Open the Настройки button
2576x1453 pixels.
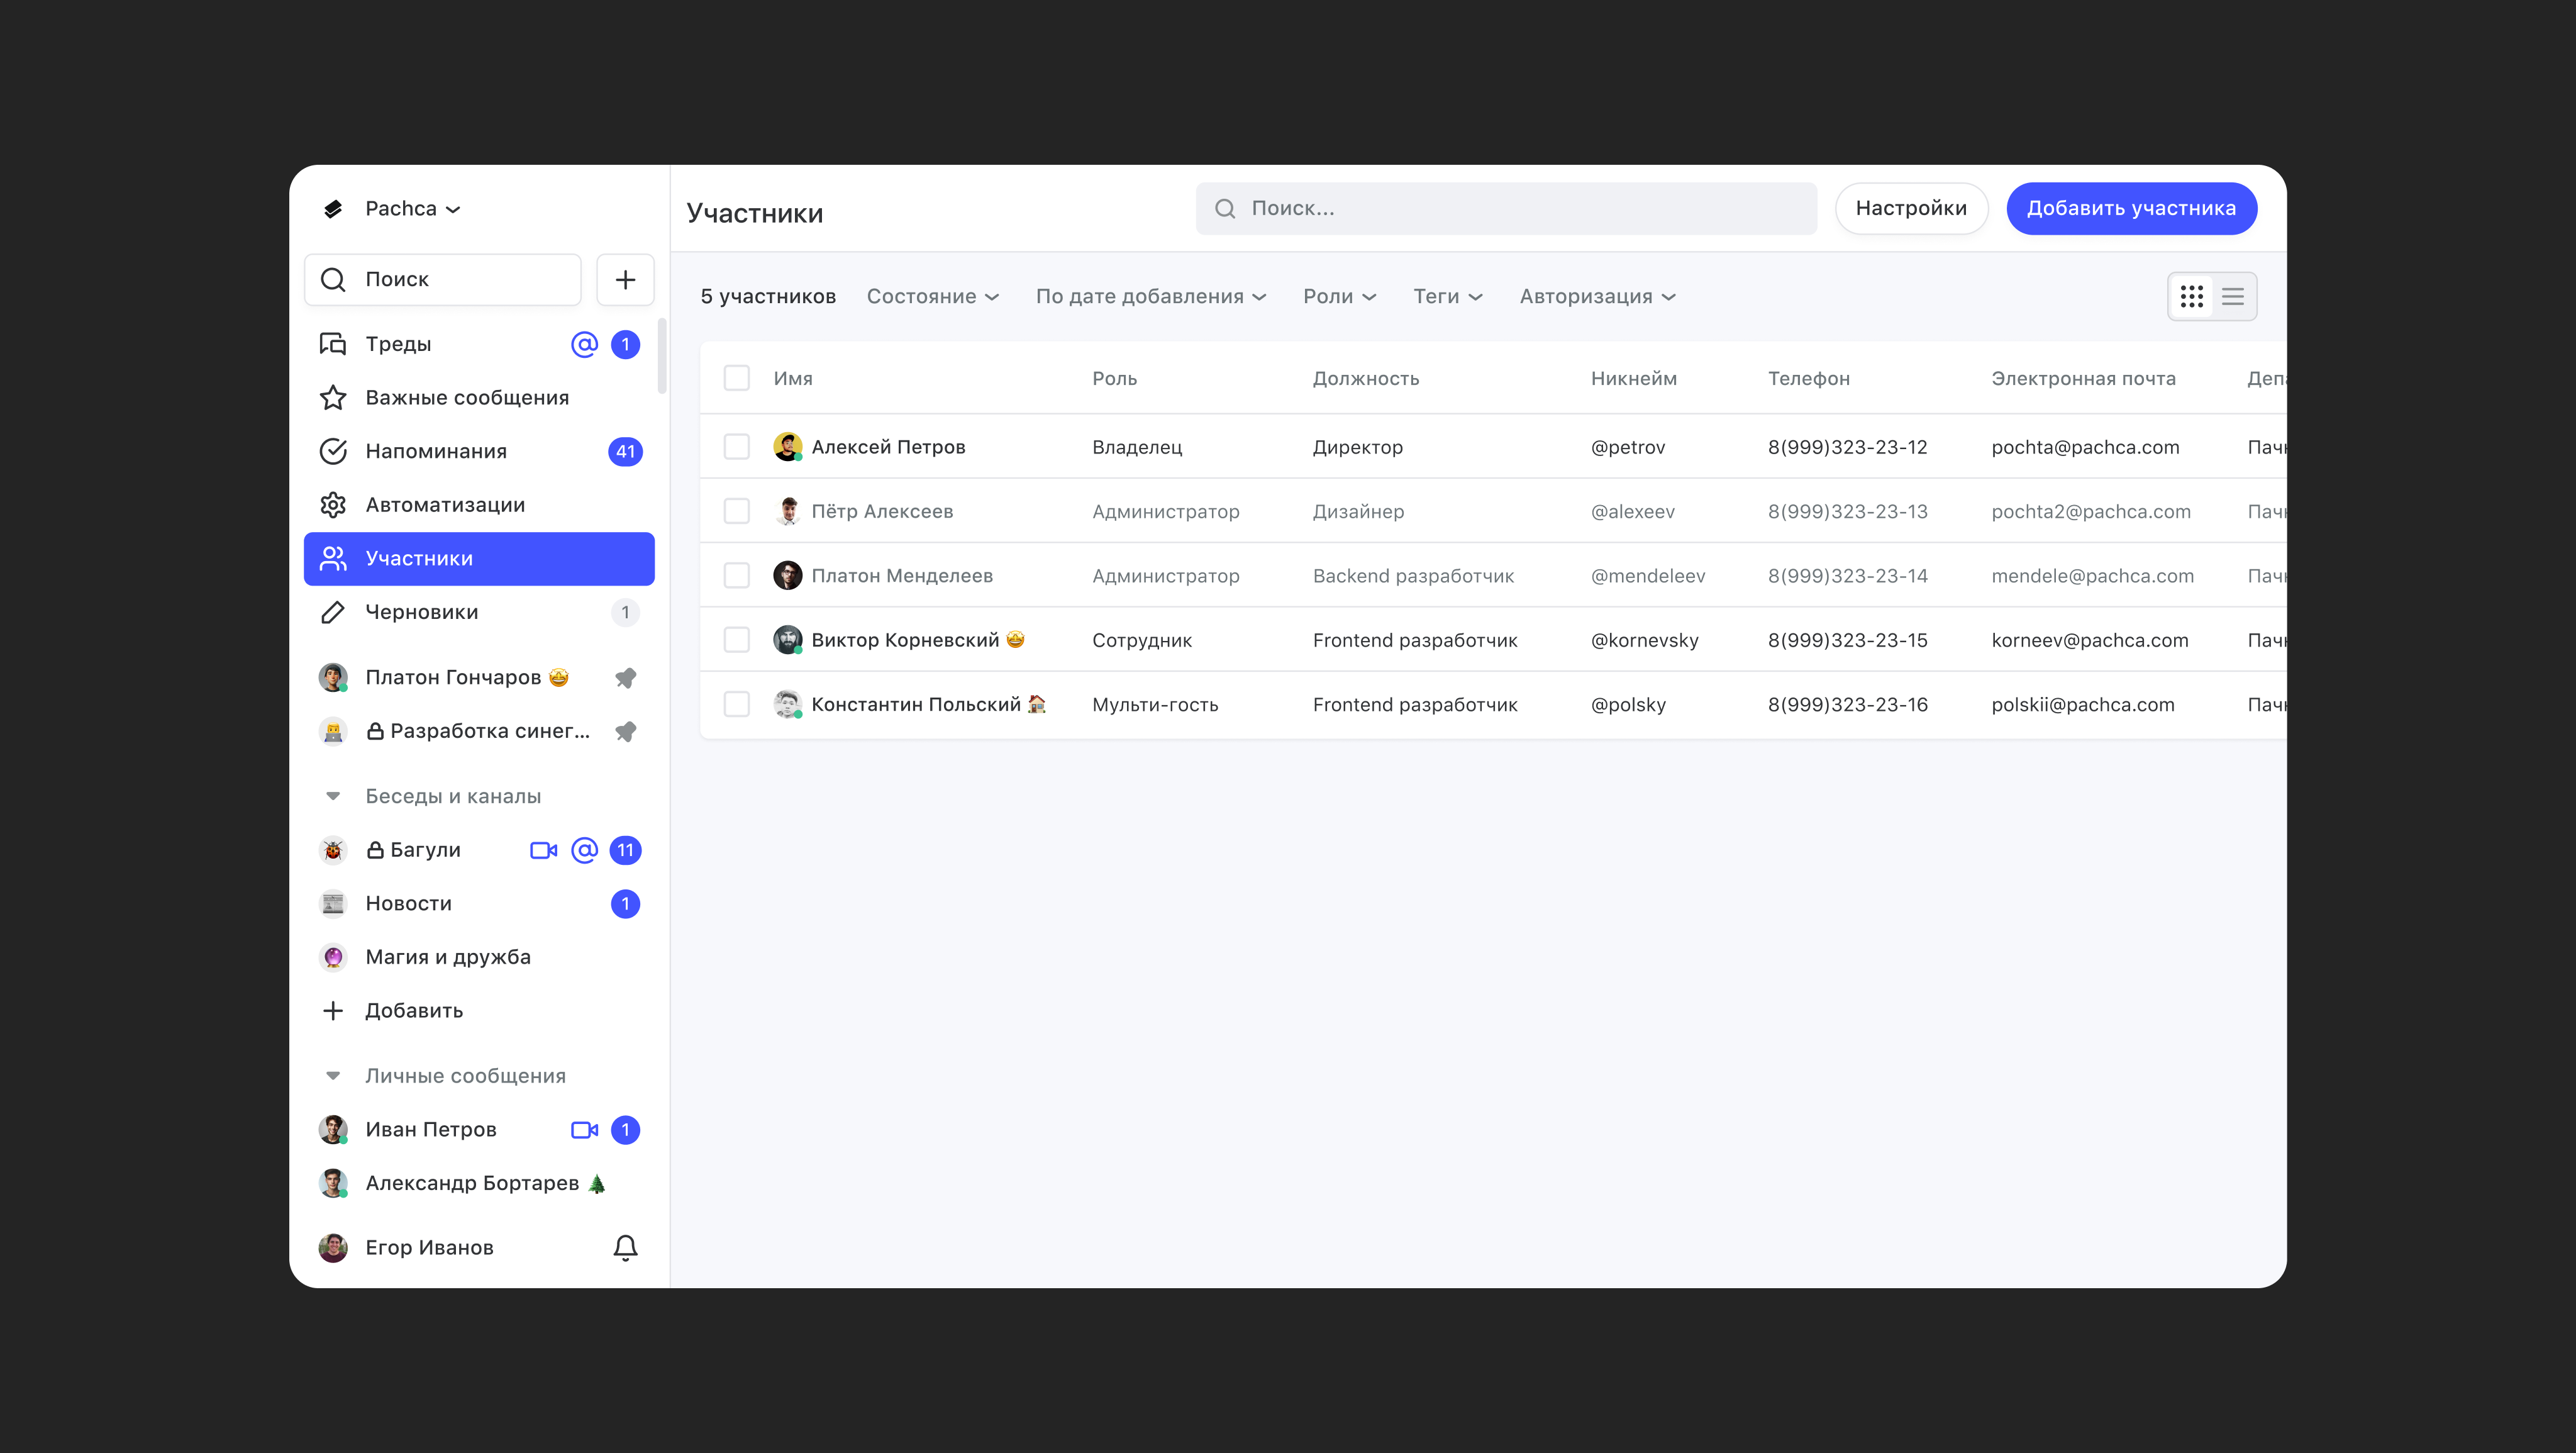pos(1910,208)
